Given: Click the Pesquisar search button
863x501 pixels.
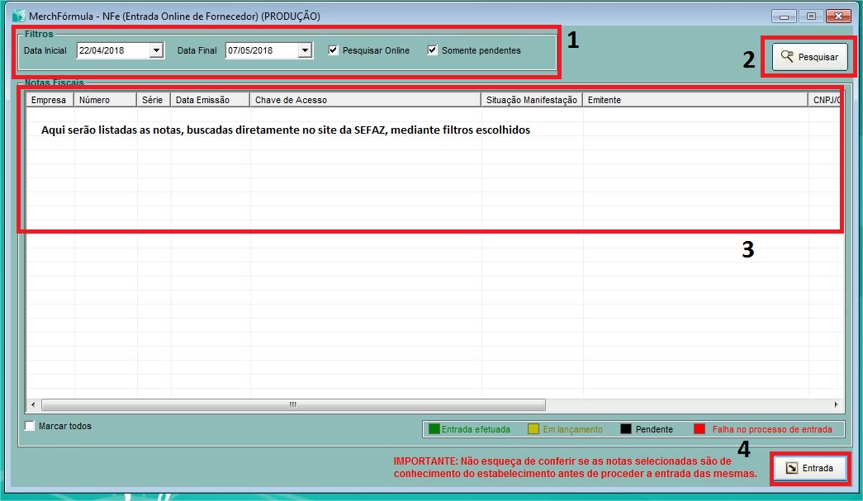Looking at the screenshot, I should tap(809, 57).
